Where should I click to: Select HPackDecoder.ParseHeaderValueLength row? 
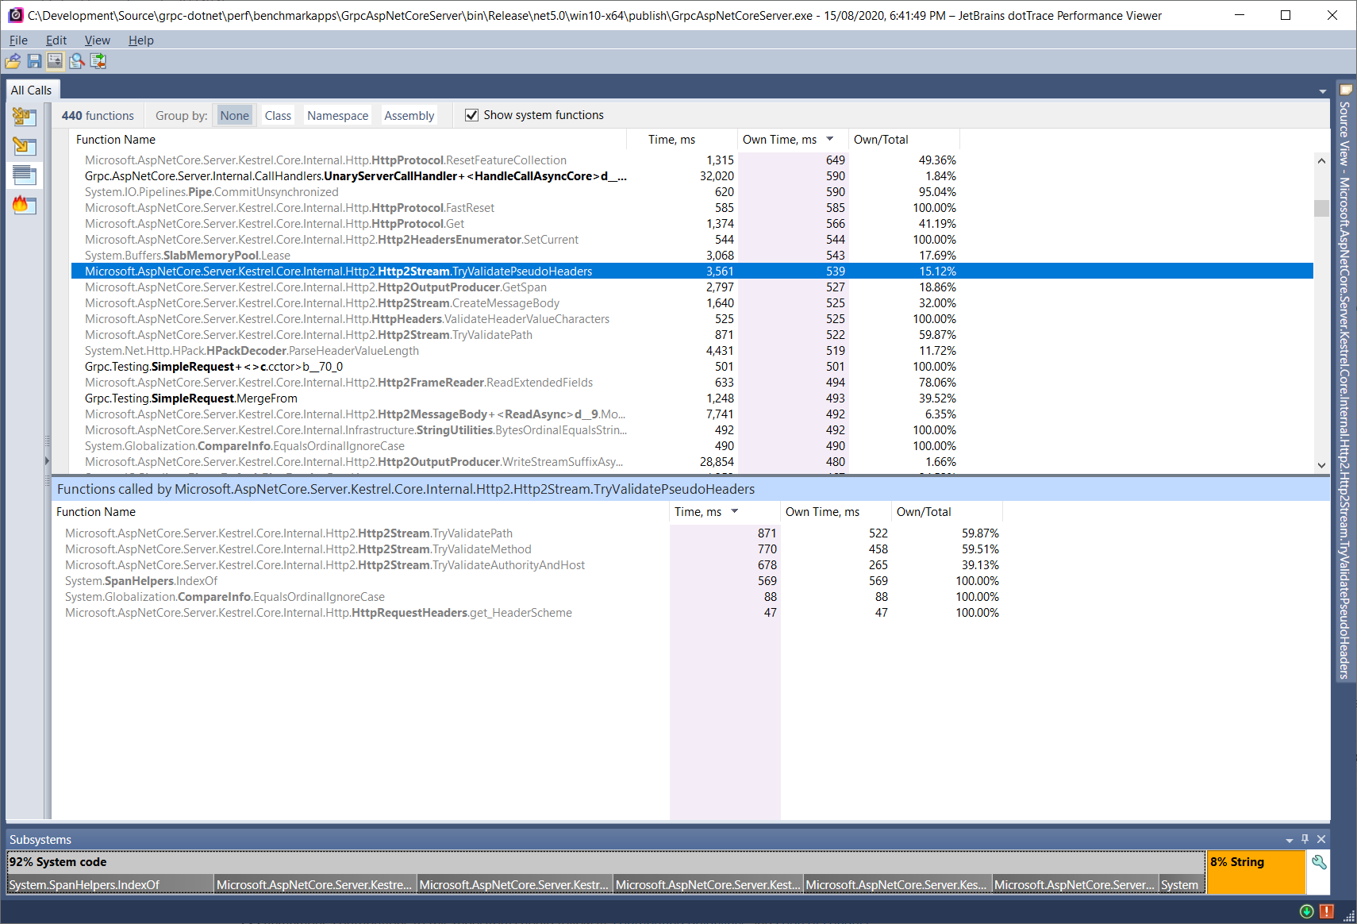point(692,351)
